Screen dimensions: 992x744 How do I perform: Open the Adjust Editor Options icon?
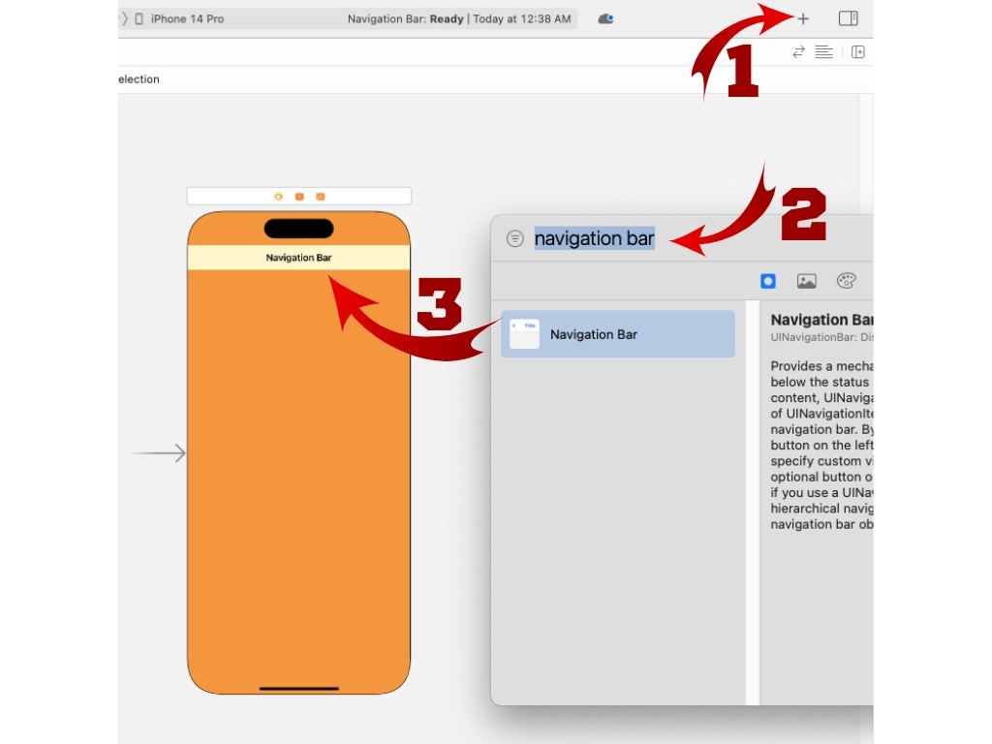click(823, 51)
